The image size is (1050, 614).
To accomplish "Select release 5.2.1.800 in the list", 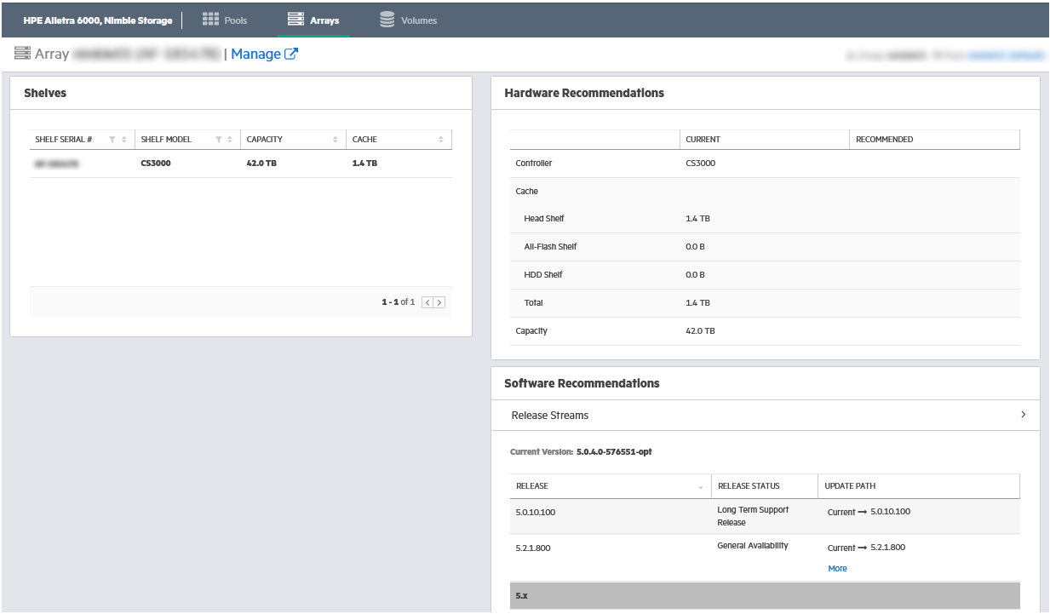I will [x=533, y=548].
